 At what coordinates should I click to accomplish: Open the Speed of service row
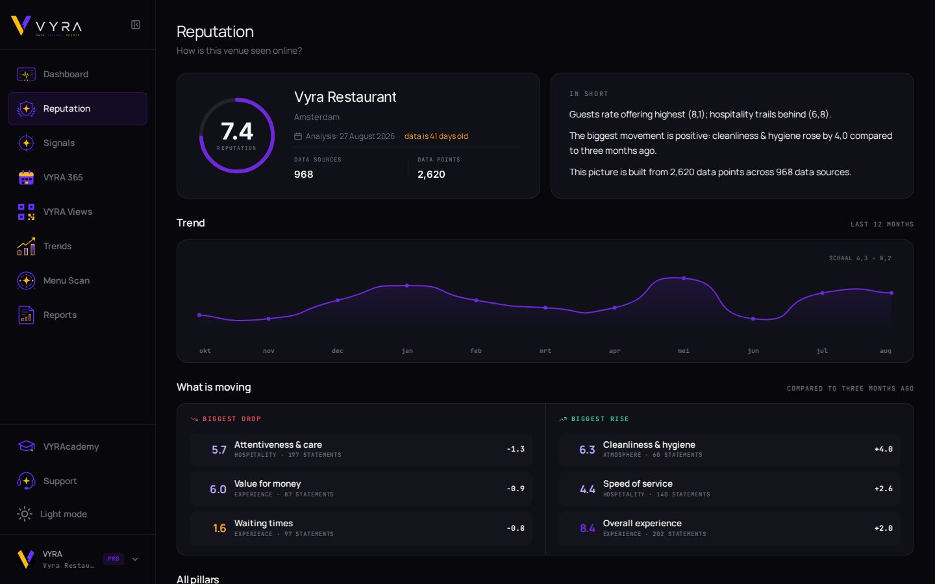(730, 489)
